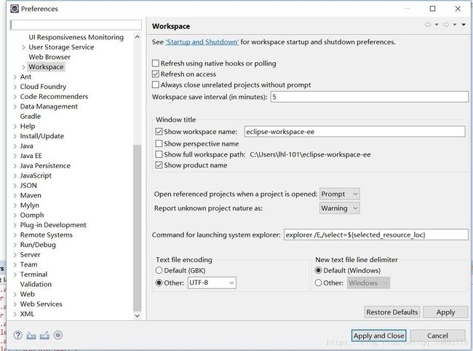The image size is (473, 351).
Task: Select Terminal in the tree
Action: 33,275
